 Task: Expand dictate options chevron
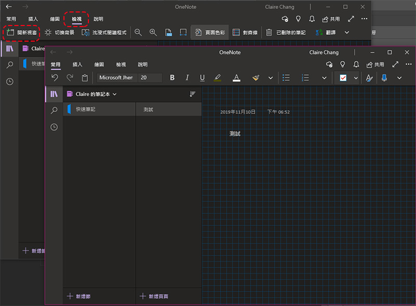pyautogui.click(x=399, y=78)
